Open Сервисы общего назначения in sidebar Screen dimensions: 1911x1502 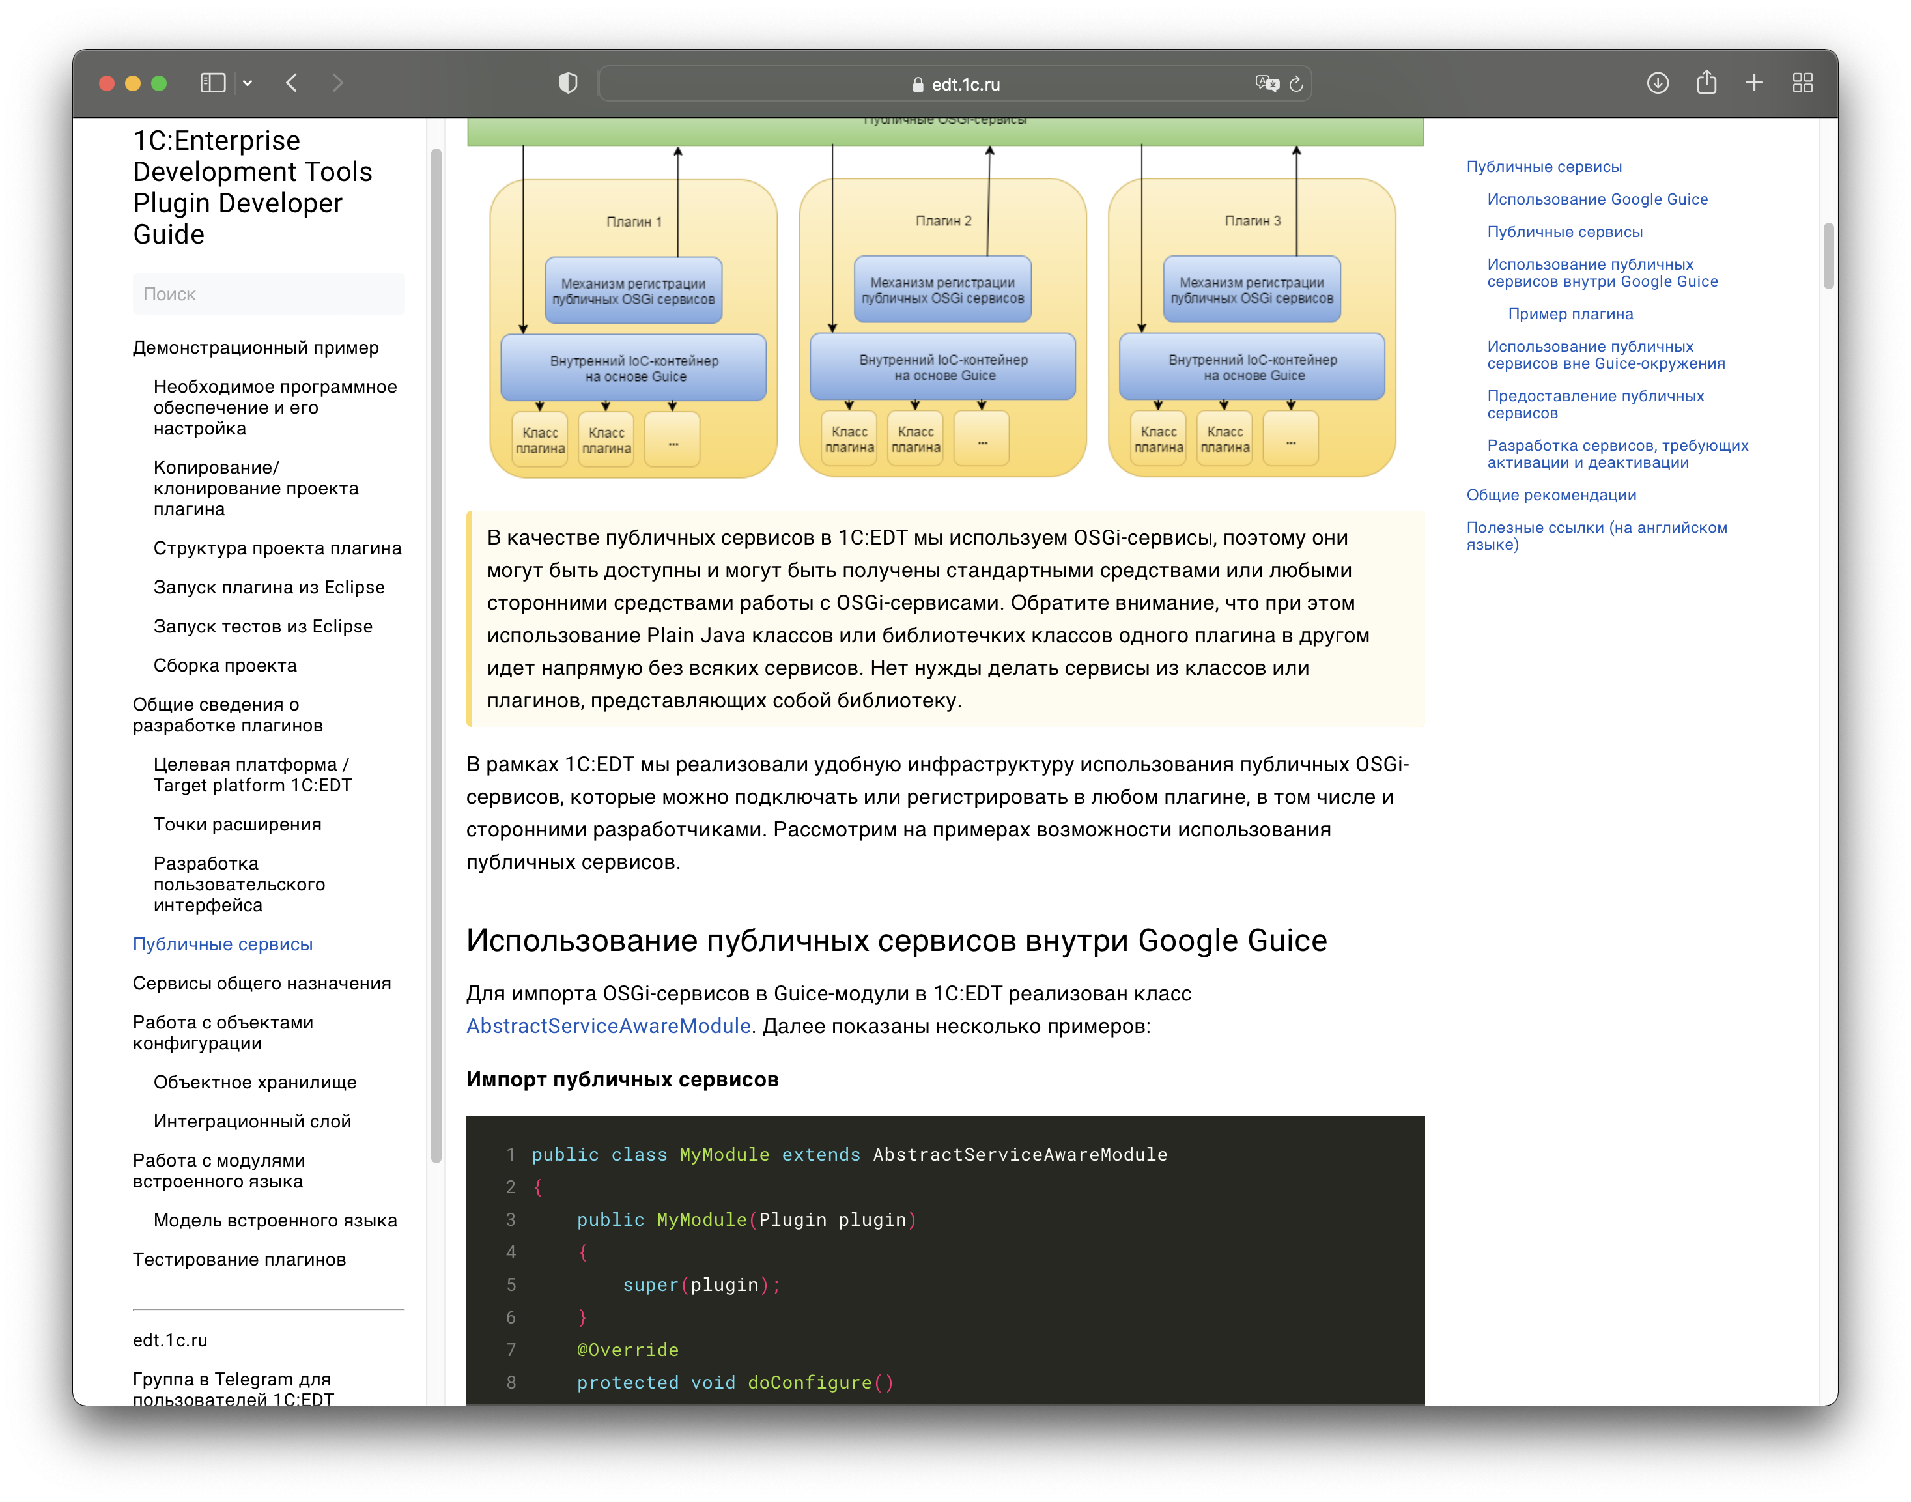tap(261, 983)
